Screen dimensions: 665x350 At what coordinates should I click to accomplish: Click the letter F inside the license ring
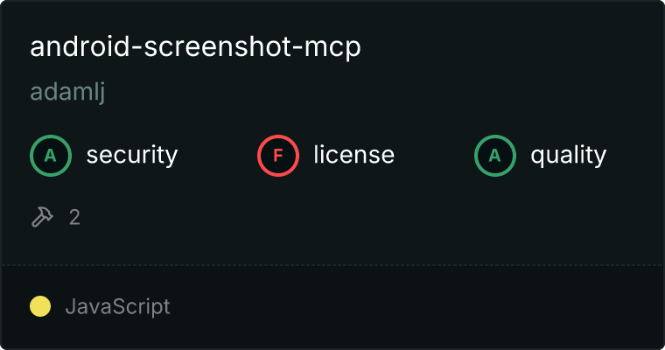(278, 156)
